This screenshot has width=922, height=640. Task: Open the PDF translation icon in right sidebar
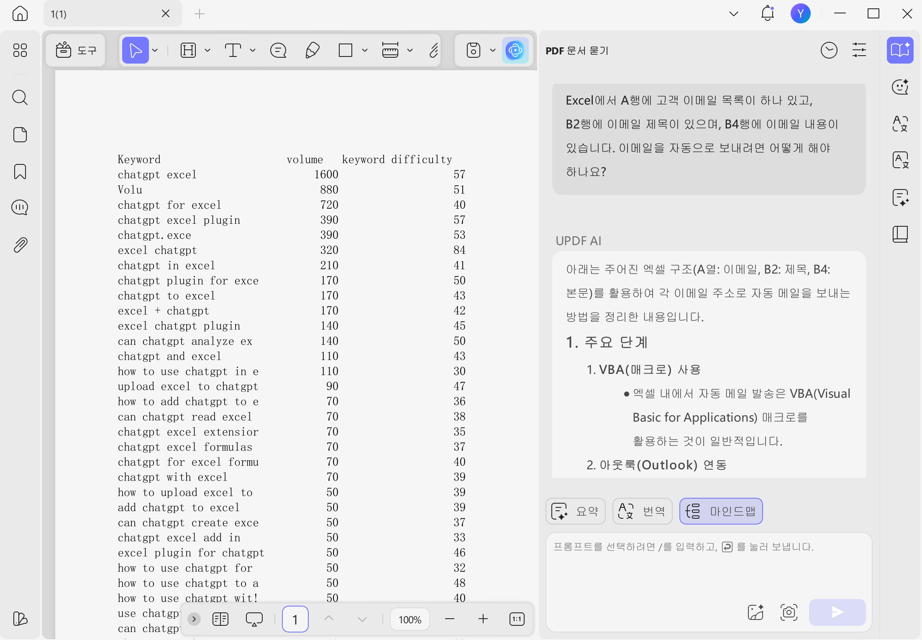point(900,160)
